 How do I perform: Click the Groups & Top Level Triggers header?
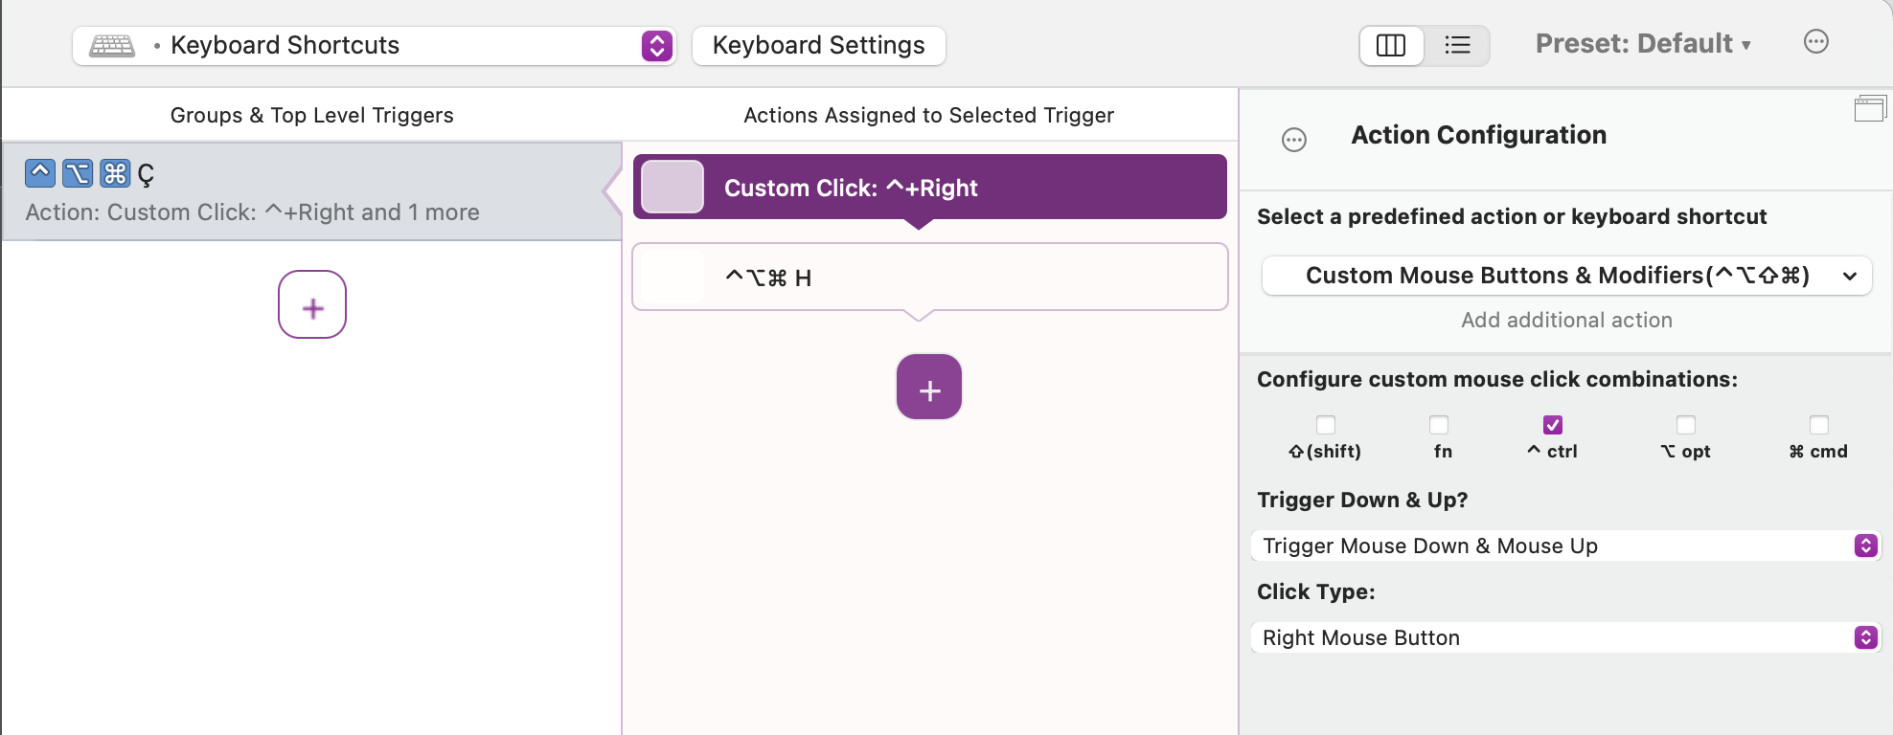point(312,116)
